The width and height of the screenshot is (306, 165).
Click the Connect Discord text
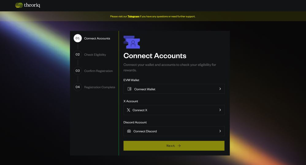[x=145, y=131]
